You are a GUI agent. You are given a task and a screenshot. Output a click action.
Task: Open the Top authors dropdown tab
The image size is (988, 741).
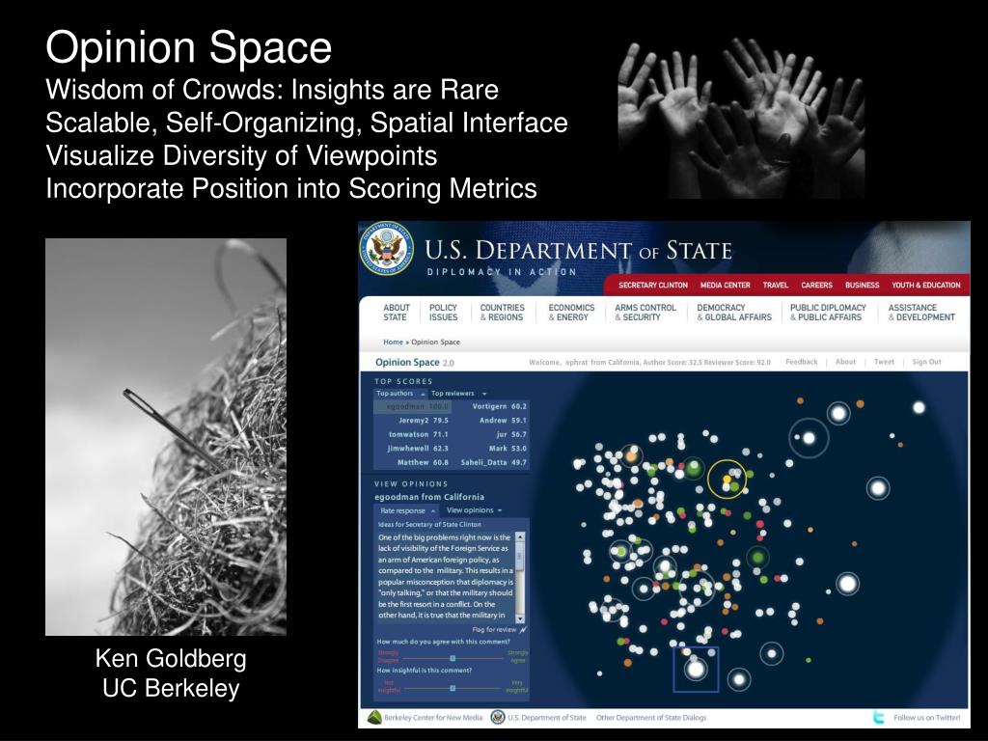pyautogui.click(x=400, y=394)
